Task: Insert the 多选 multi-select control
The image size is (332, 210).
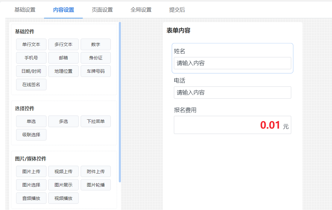Action: [x=63, y=121]
